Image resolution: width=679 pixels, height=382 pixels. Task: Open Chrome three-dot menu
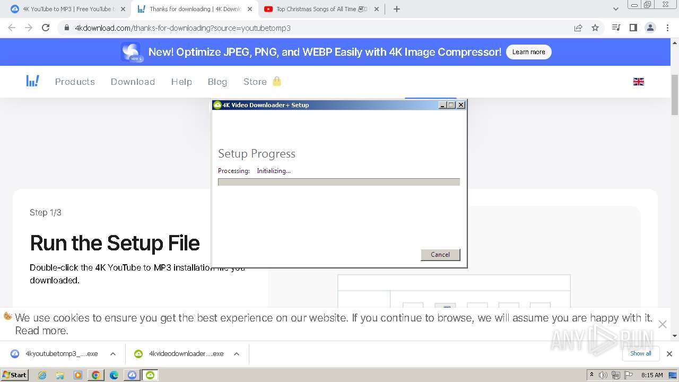tap(667, 28)
